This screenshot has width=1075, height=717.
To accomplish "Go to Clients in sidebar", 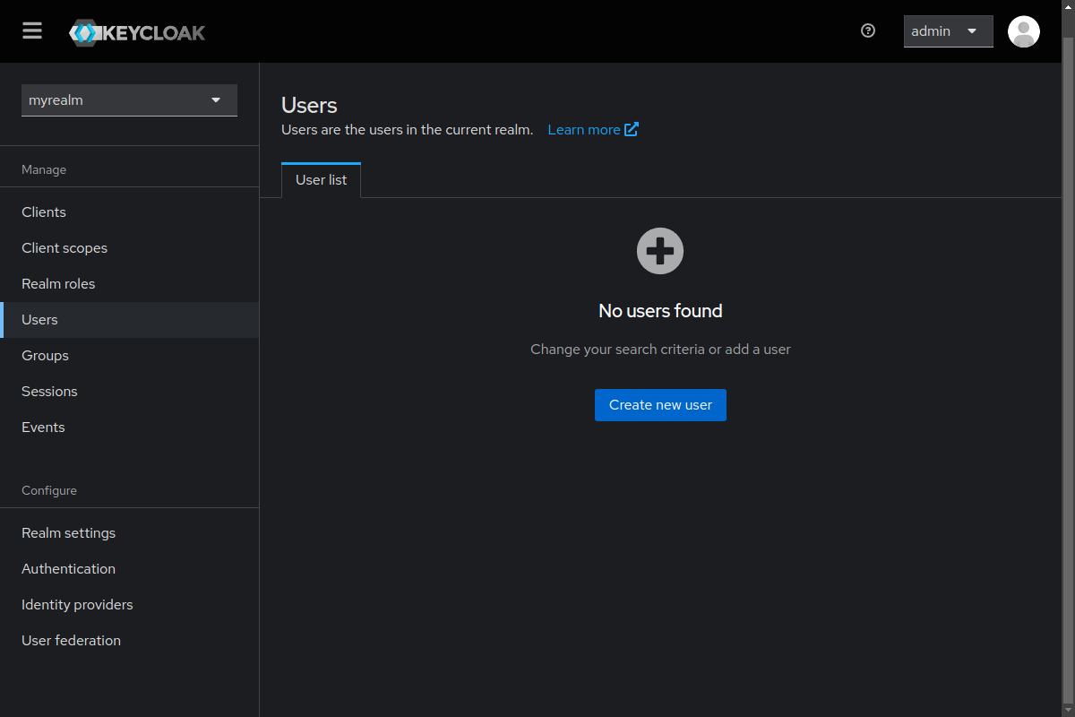I will click(44, 212).
